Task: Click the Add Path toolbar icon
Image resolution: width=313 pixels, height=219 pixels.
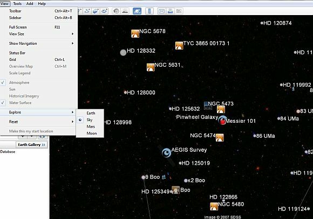Action: (x=87, y=11)
